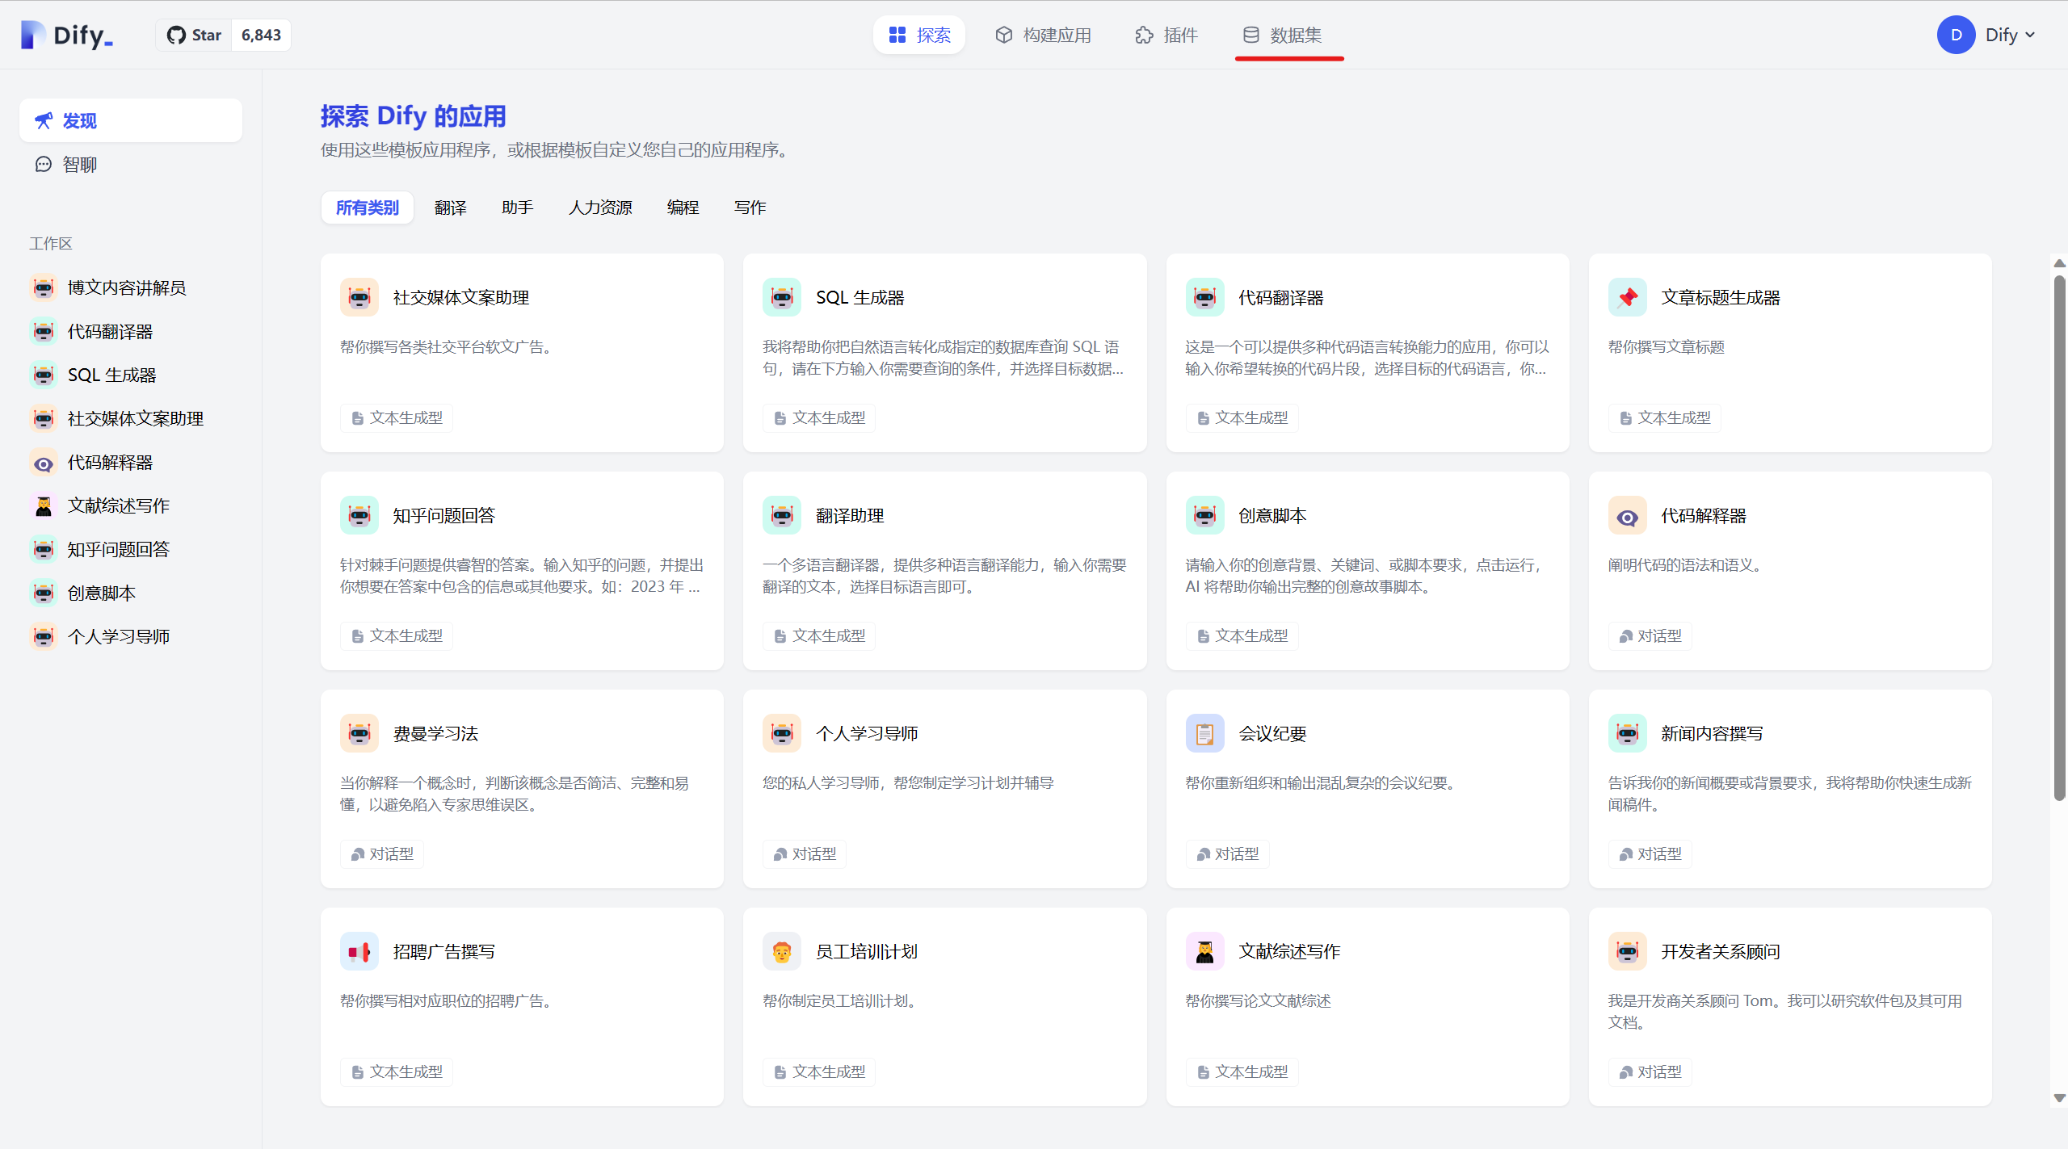The width and height of the screenshot is (2068, 1149).
Task: Click the eye icon on 代码解释器 card
Action: click(1627, 516)
